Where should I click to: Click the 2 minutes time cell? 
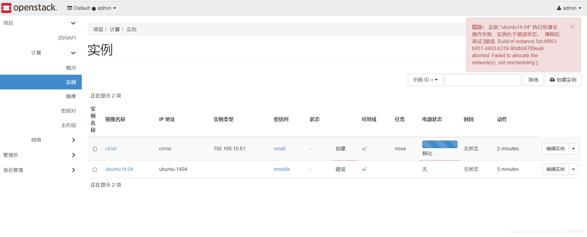tap(508, 149)
